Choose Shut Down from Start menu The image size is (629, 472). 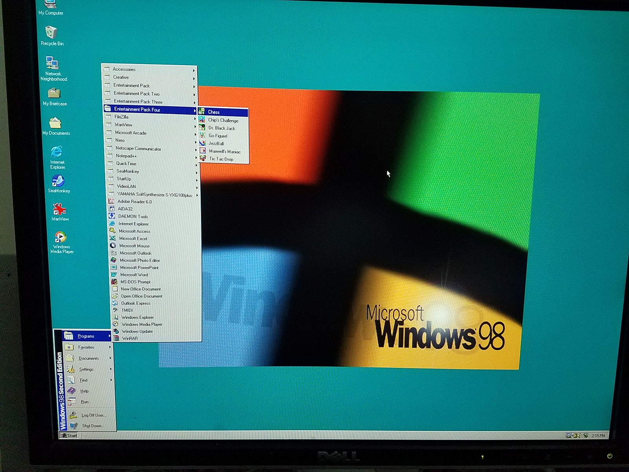click(x=90, y=426)
